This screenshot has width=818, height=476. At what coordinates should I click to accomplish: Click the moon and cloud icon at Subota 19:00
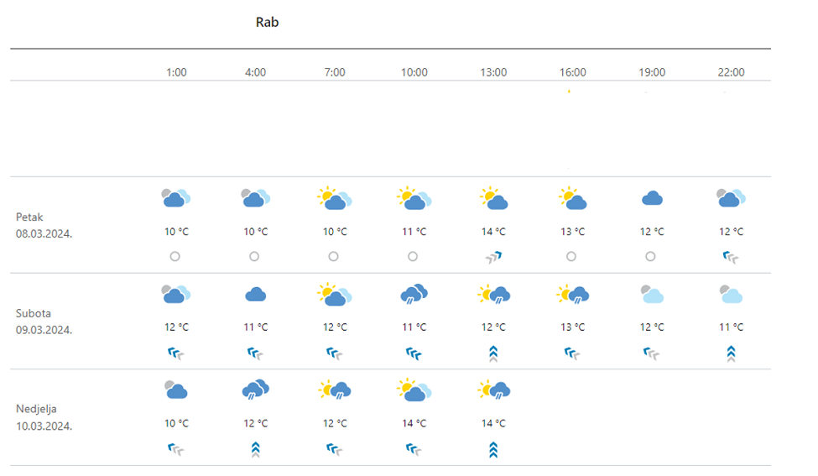tap(652, 295)
